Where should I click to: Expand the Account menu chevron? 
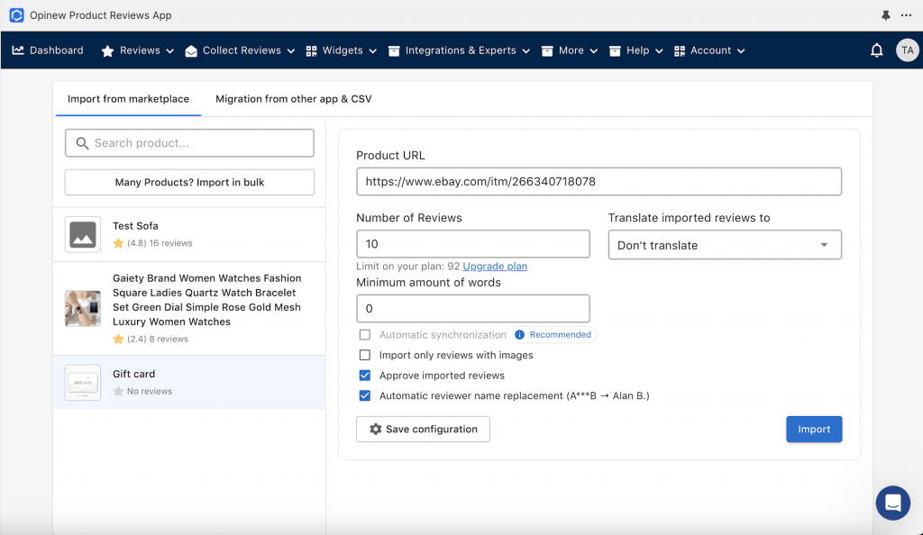pyautogui.click(x=741, y=51)
